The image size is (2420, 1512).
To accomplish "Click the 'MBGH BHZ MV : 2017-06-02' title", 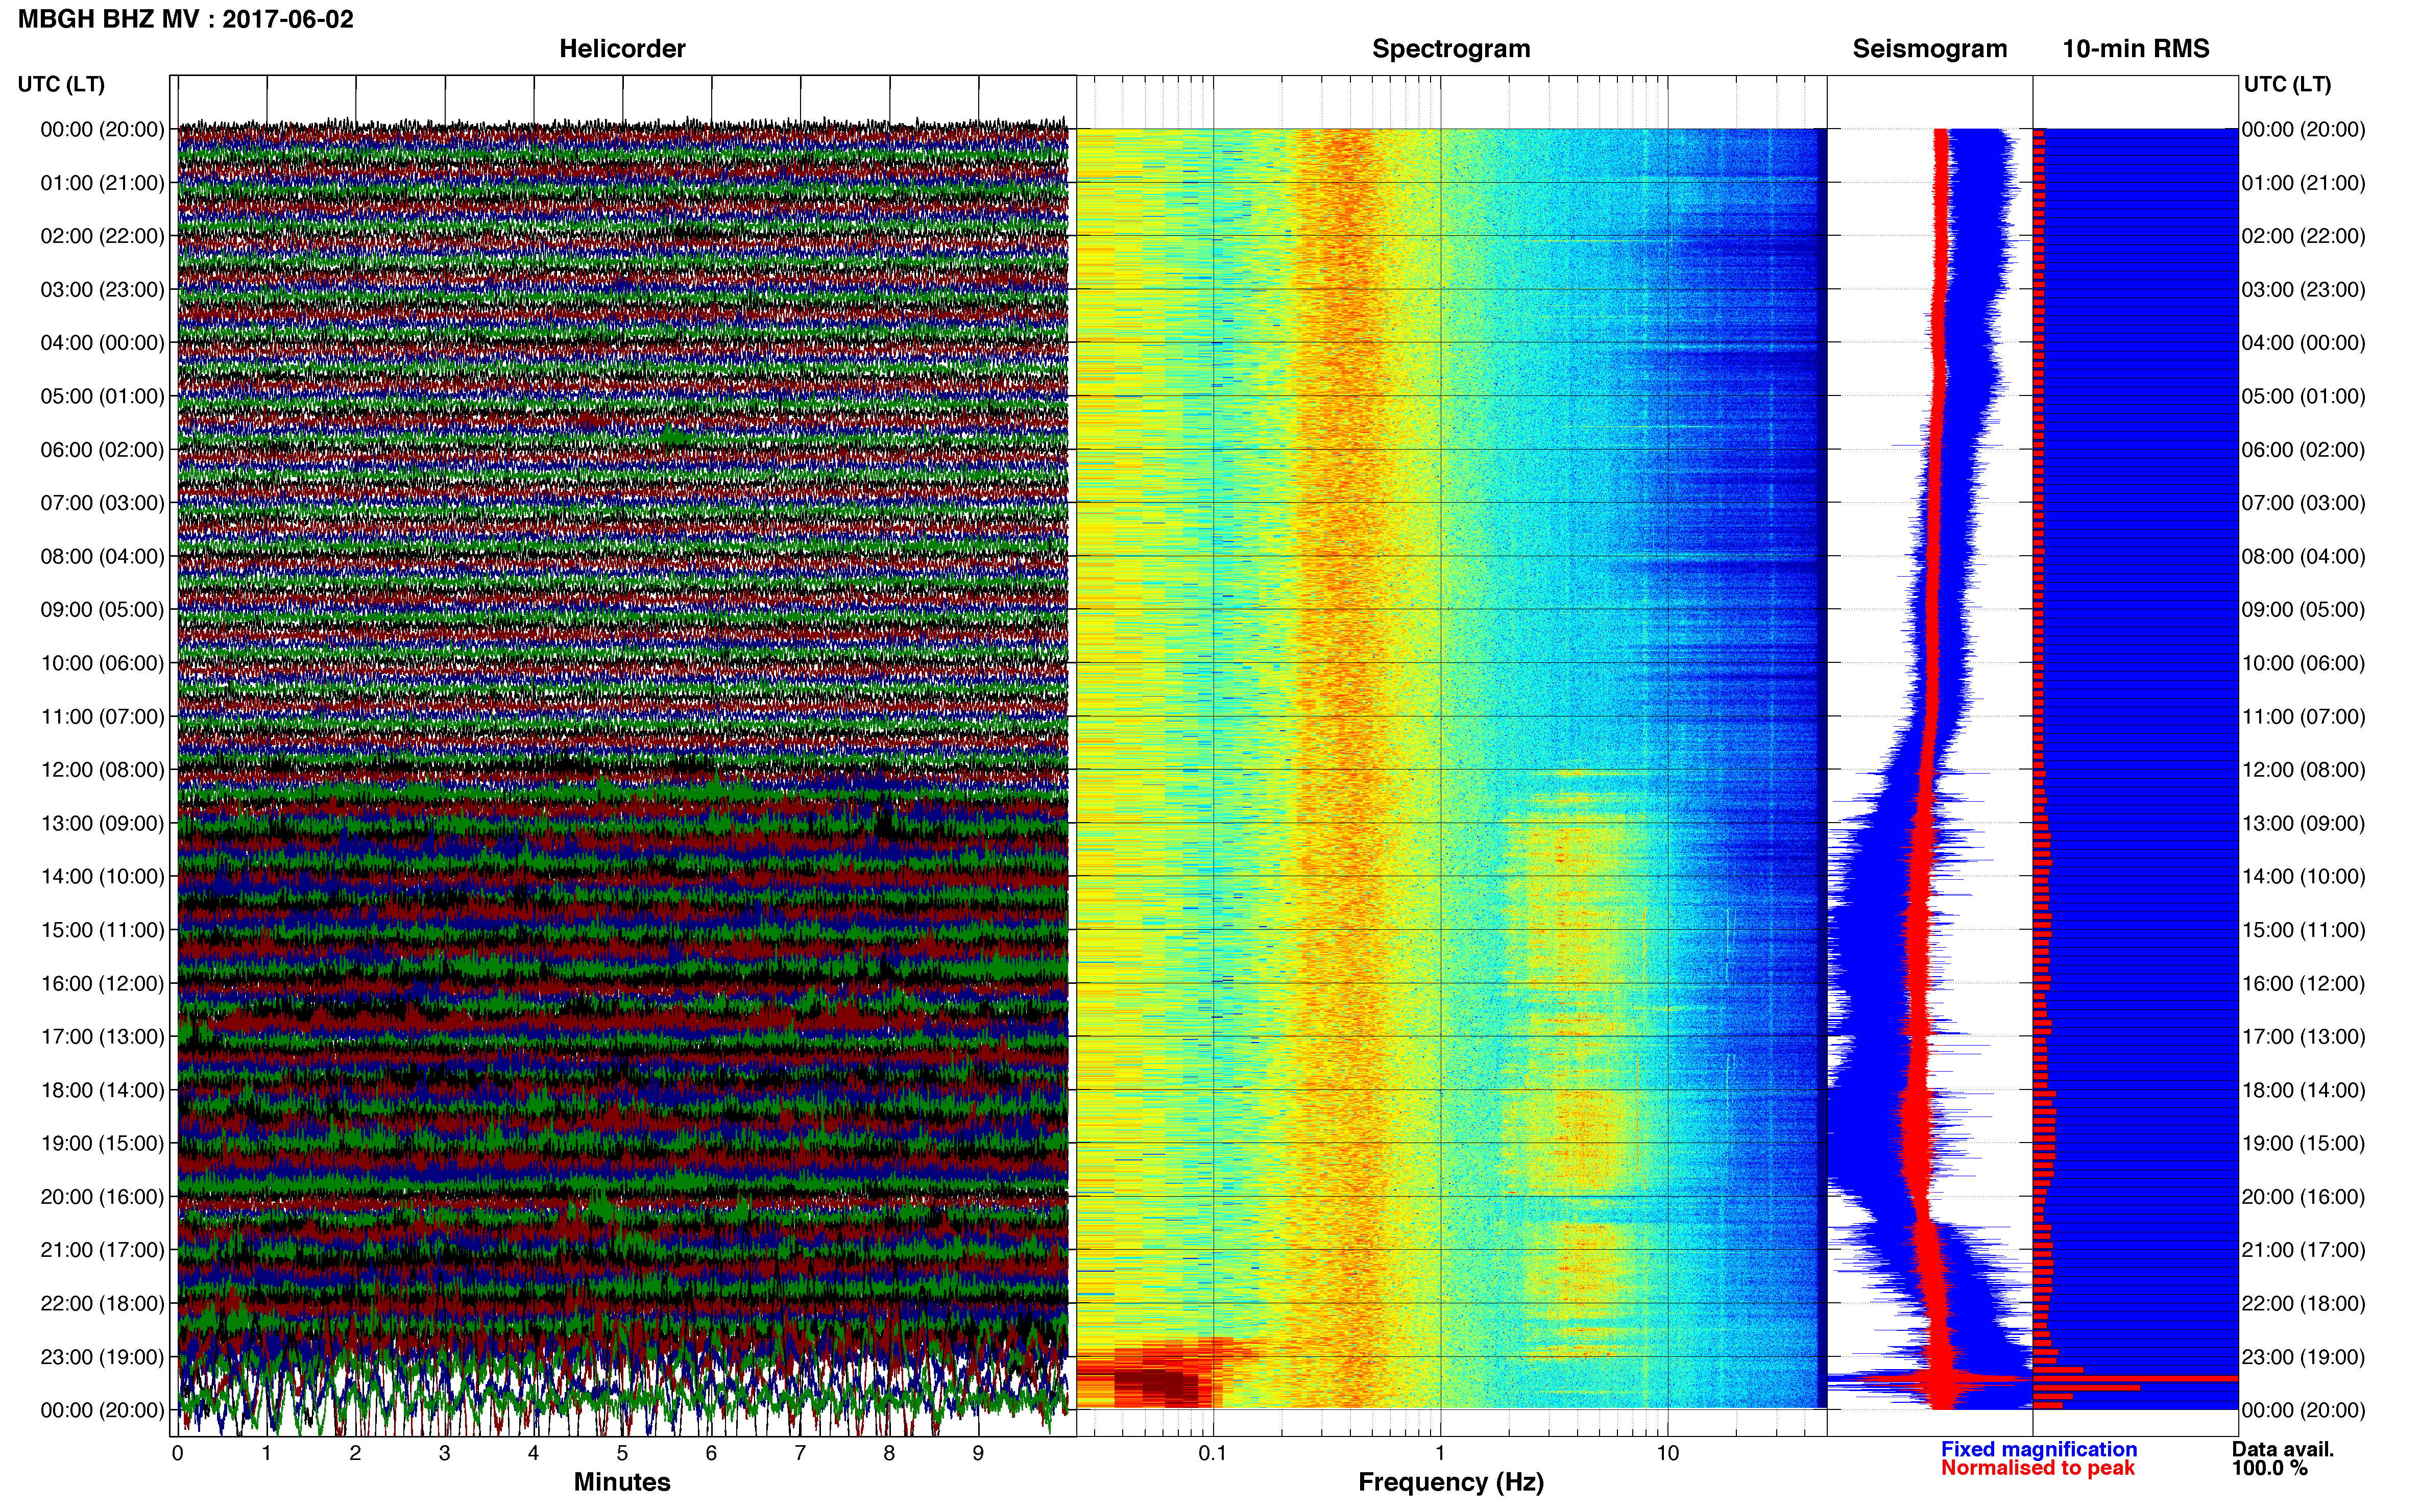I will pos(186,19).
